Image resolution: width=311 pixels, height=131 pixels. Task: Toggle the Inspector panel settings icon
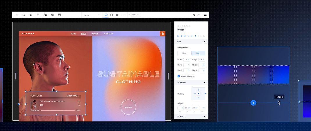coord(205,15)
